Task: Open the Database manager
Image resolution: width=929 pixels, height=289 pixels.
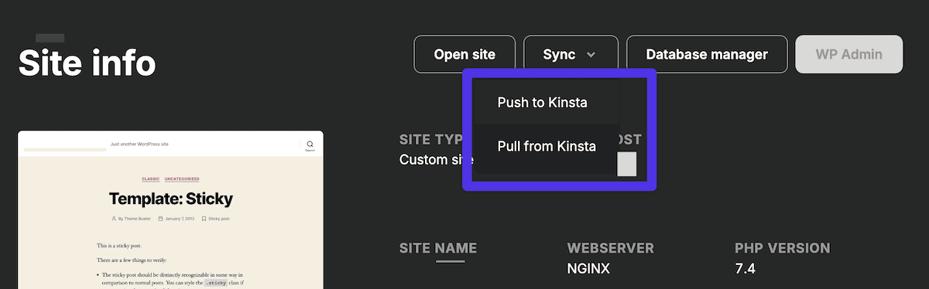Action: (x=707, y=55)
